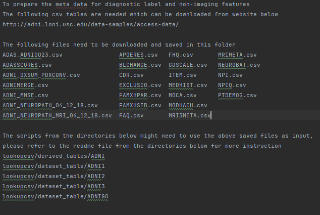
Task: Click on GDSCALE.csv filename
Action: tap(188, 65)
